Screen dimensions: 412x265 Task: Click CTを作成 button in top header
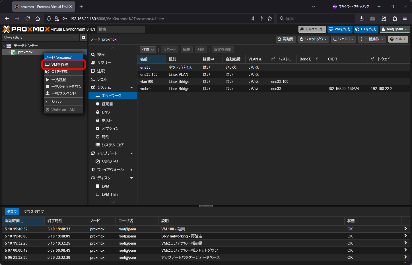point(366,29)
